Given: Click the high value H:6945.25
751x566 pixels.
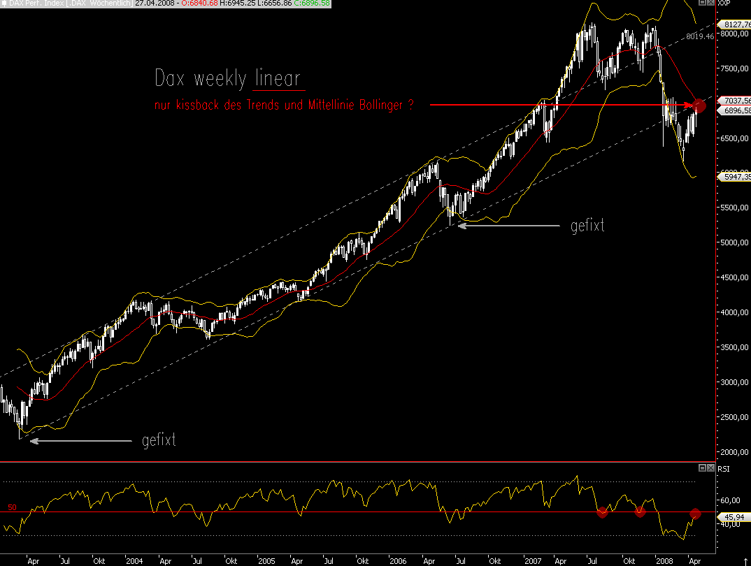Looking at the screenshot, I should tap(238, 3).
